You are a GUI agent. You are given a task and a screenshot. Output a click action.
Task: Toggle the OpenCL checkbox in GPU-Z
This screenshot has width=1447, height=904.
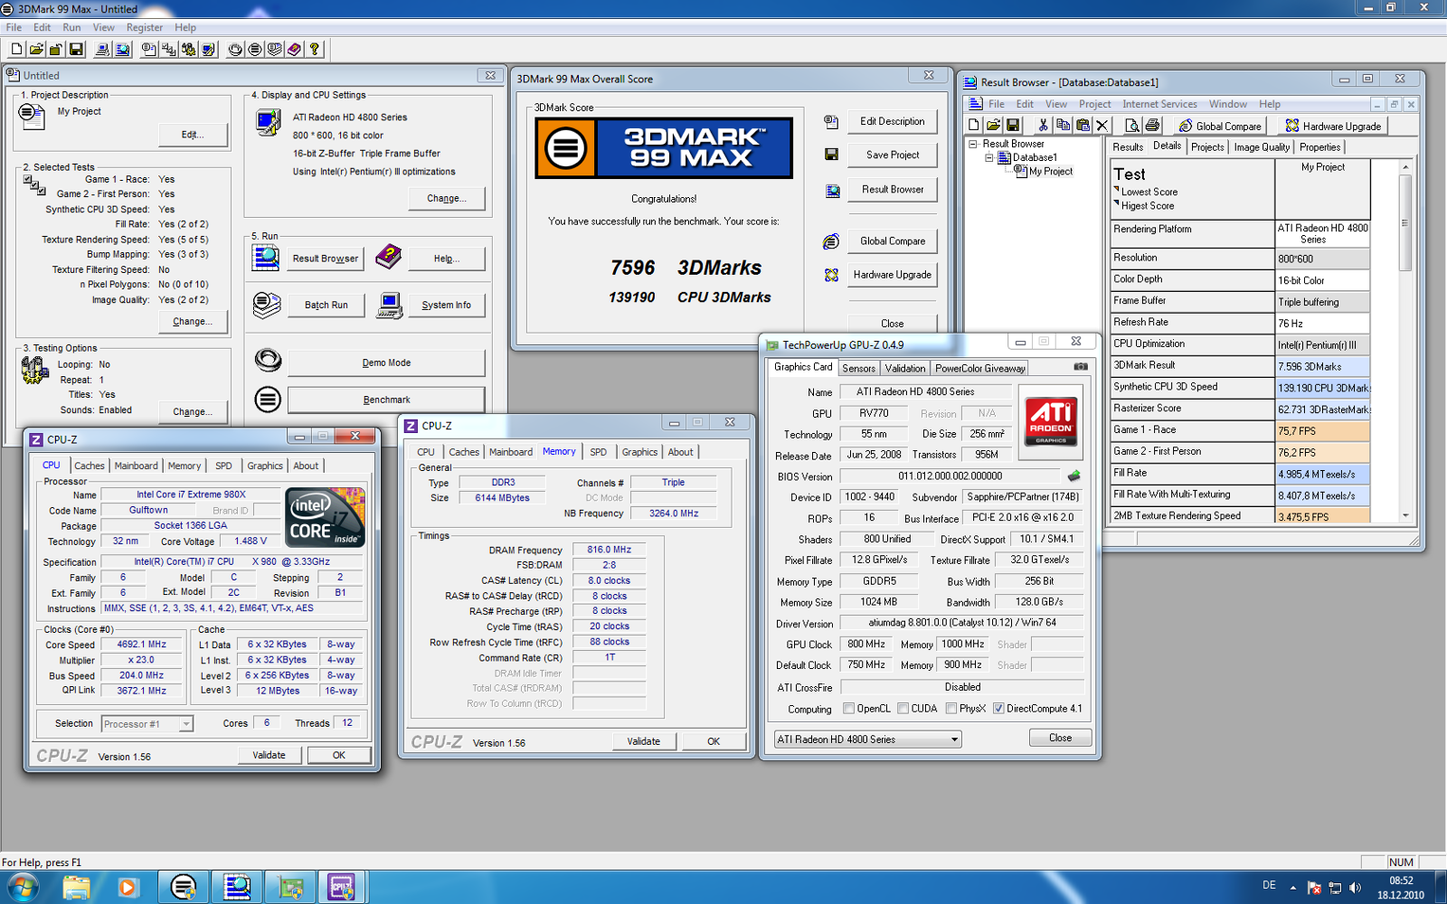(848, 709)
